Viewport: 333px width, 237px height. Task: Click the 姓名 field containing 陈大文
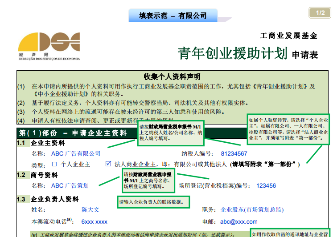(90, 210)
